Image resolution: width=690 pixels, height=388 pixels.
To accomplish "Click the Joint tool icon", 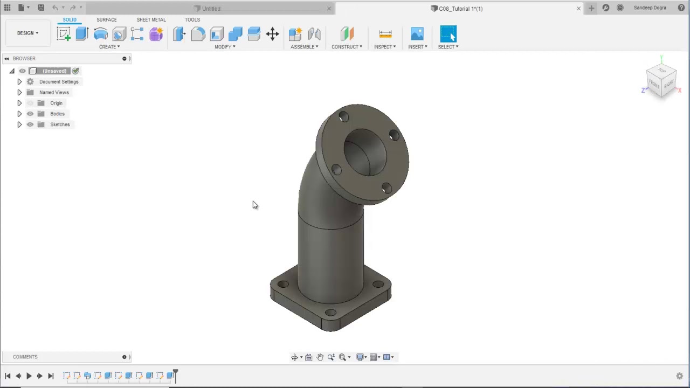I will coord(314,34).
